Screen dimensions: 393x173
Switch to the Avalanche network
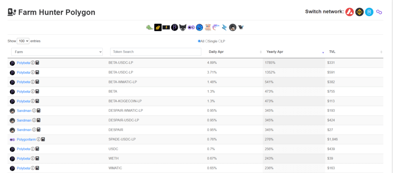(x=349, y=12)
